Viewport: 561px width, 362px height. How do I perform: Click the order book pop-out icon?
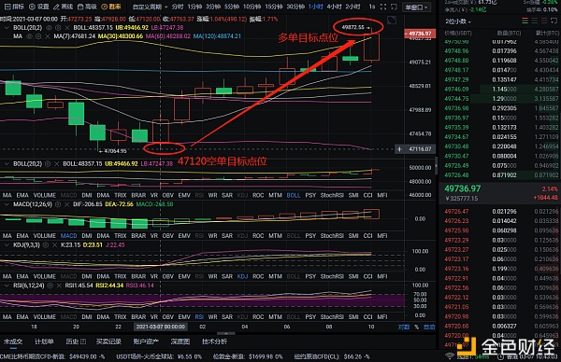(554, 21)
